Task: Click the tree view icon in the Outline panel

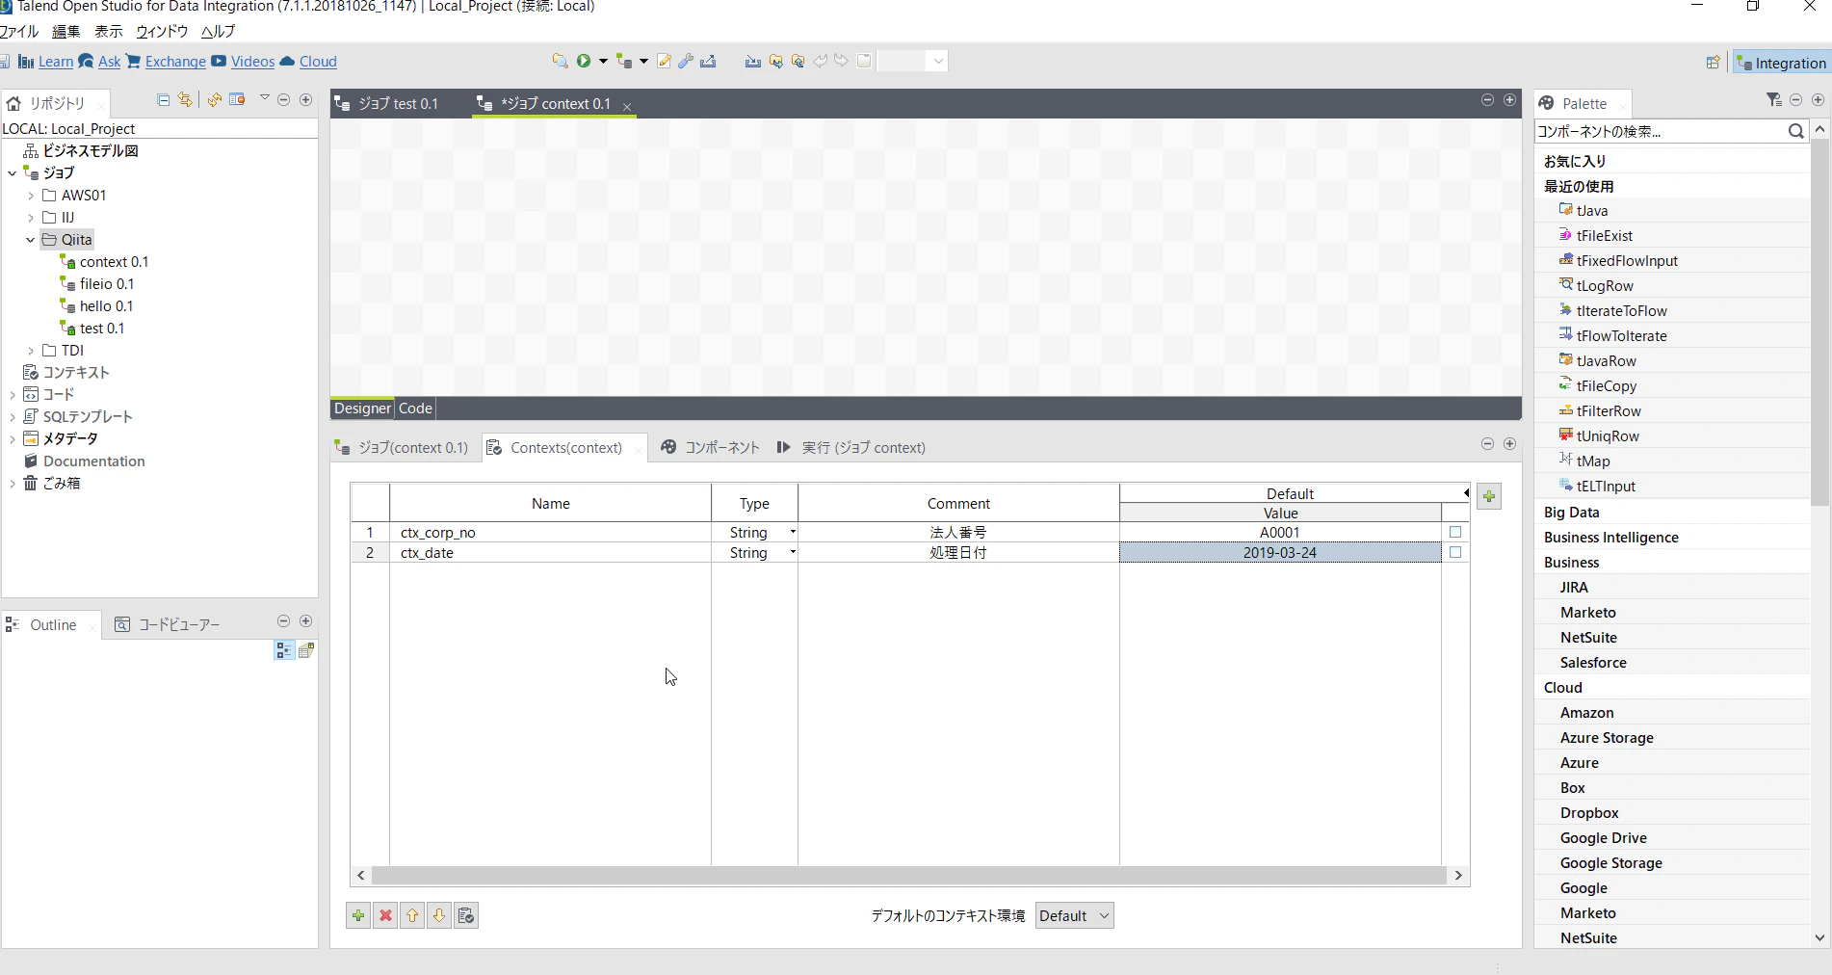Action: pos(284,650)
